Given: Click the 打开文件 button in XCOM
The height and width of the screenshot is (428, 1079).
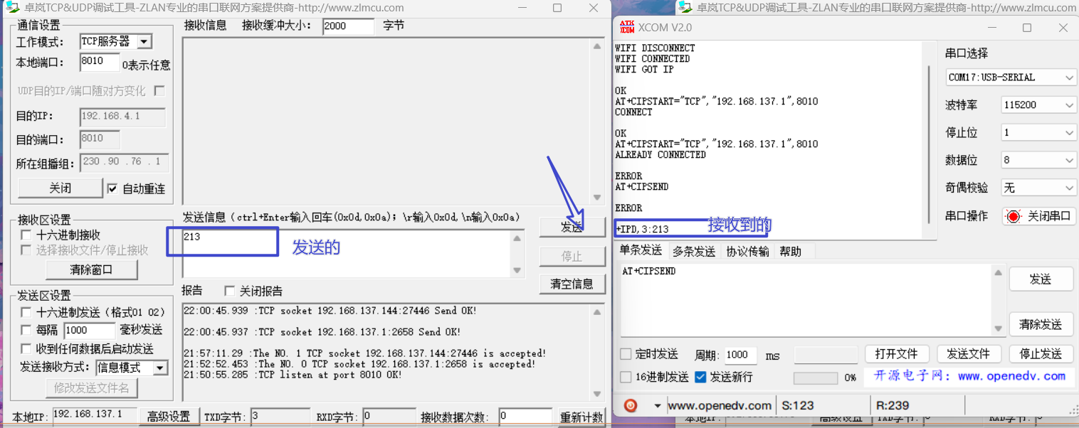Looking at the screenshot, I should [x=898, y=353].
